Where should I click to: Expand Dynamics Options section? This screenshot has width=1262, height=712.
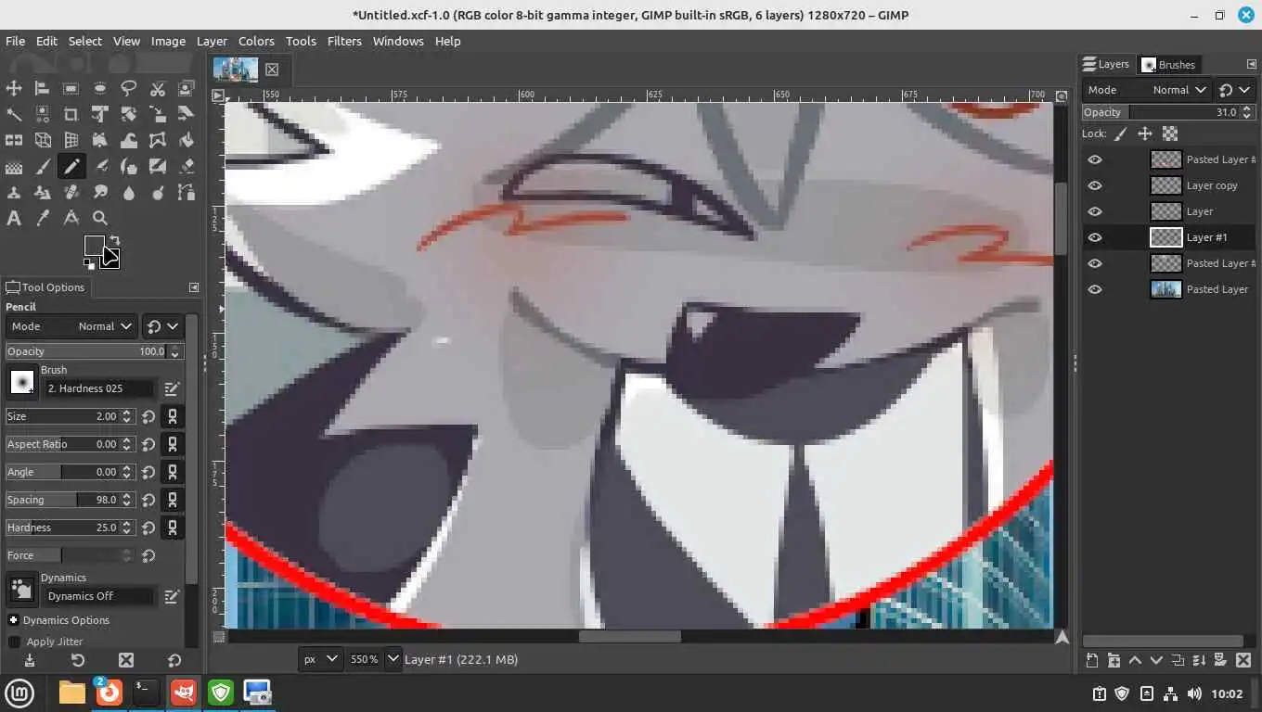click(x=13, y=620)
